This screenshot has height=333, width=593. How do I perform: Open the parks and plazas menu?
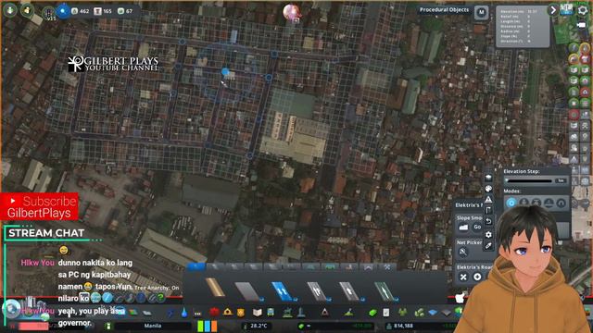(287, 313)
